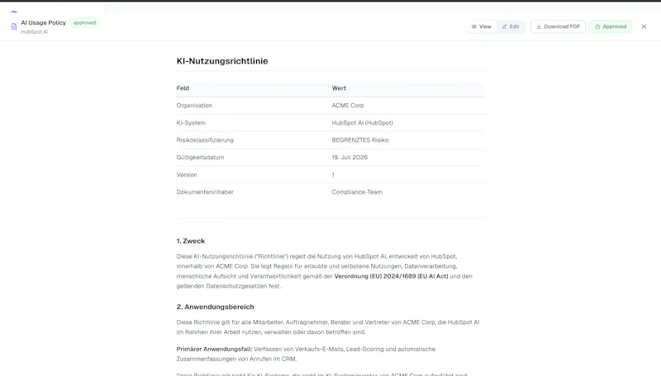Switch to Edit mode
The image size is (661, 376).
point(511,26)
